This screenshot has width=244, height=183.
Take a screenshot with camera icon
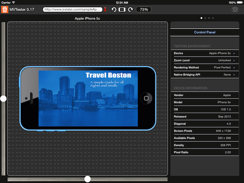coord(235,10)
